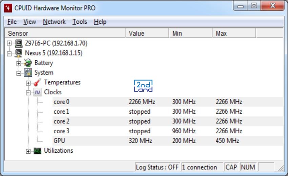Click GPU min value 200 MHz

[x=184, y=141]
